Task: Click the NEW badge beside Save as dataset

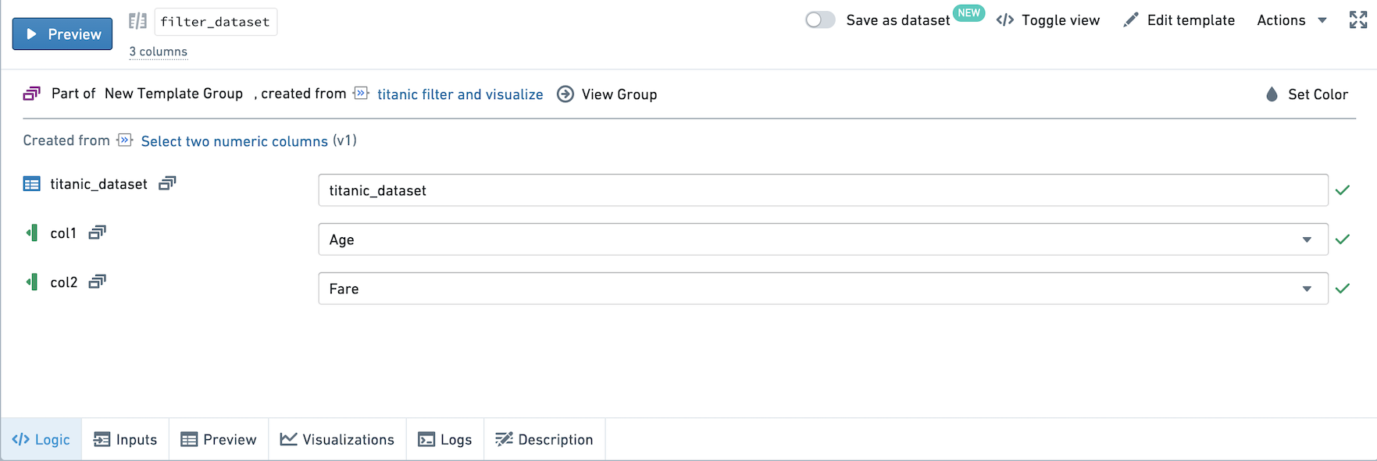Action: click(x=969, y=13)
